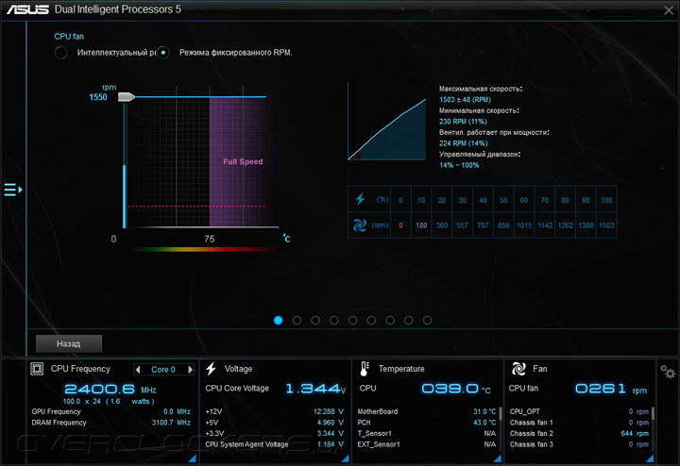Go to eighth fan page dot
Screen dimensions: 680x466
click(409, 320)
